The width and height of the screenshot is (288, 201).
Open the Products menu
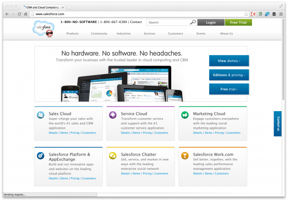72,33
